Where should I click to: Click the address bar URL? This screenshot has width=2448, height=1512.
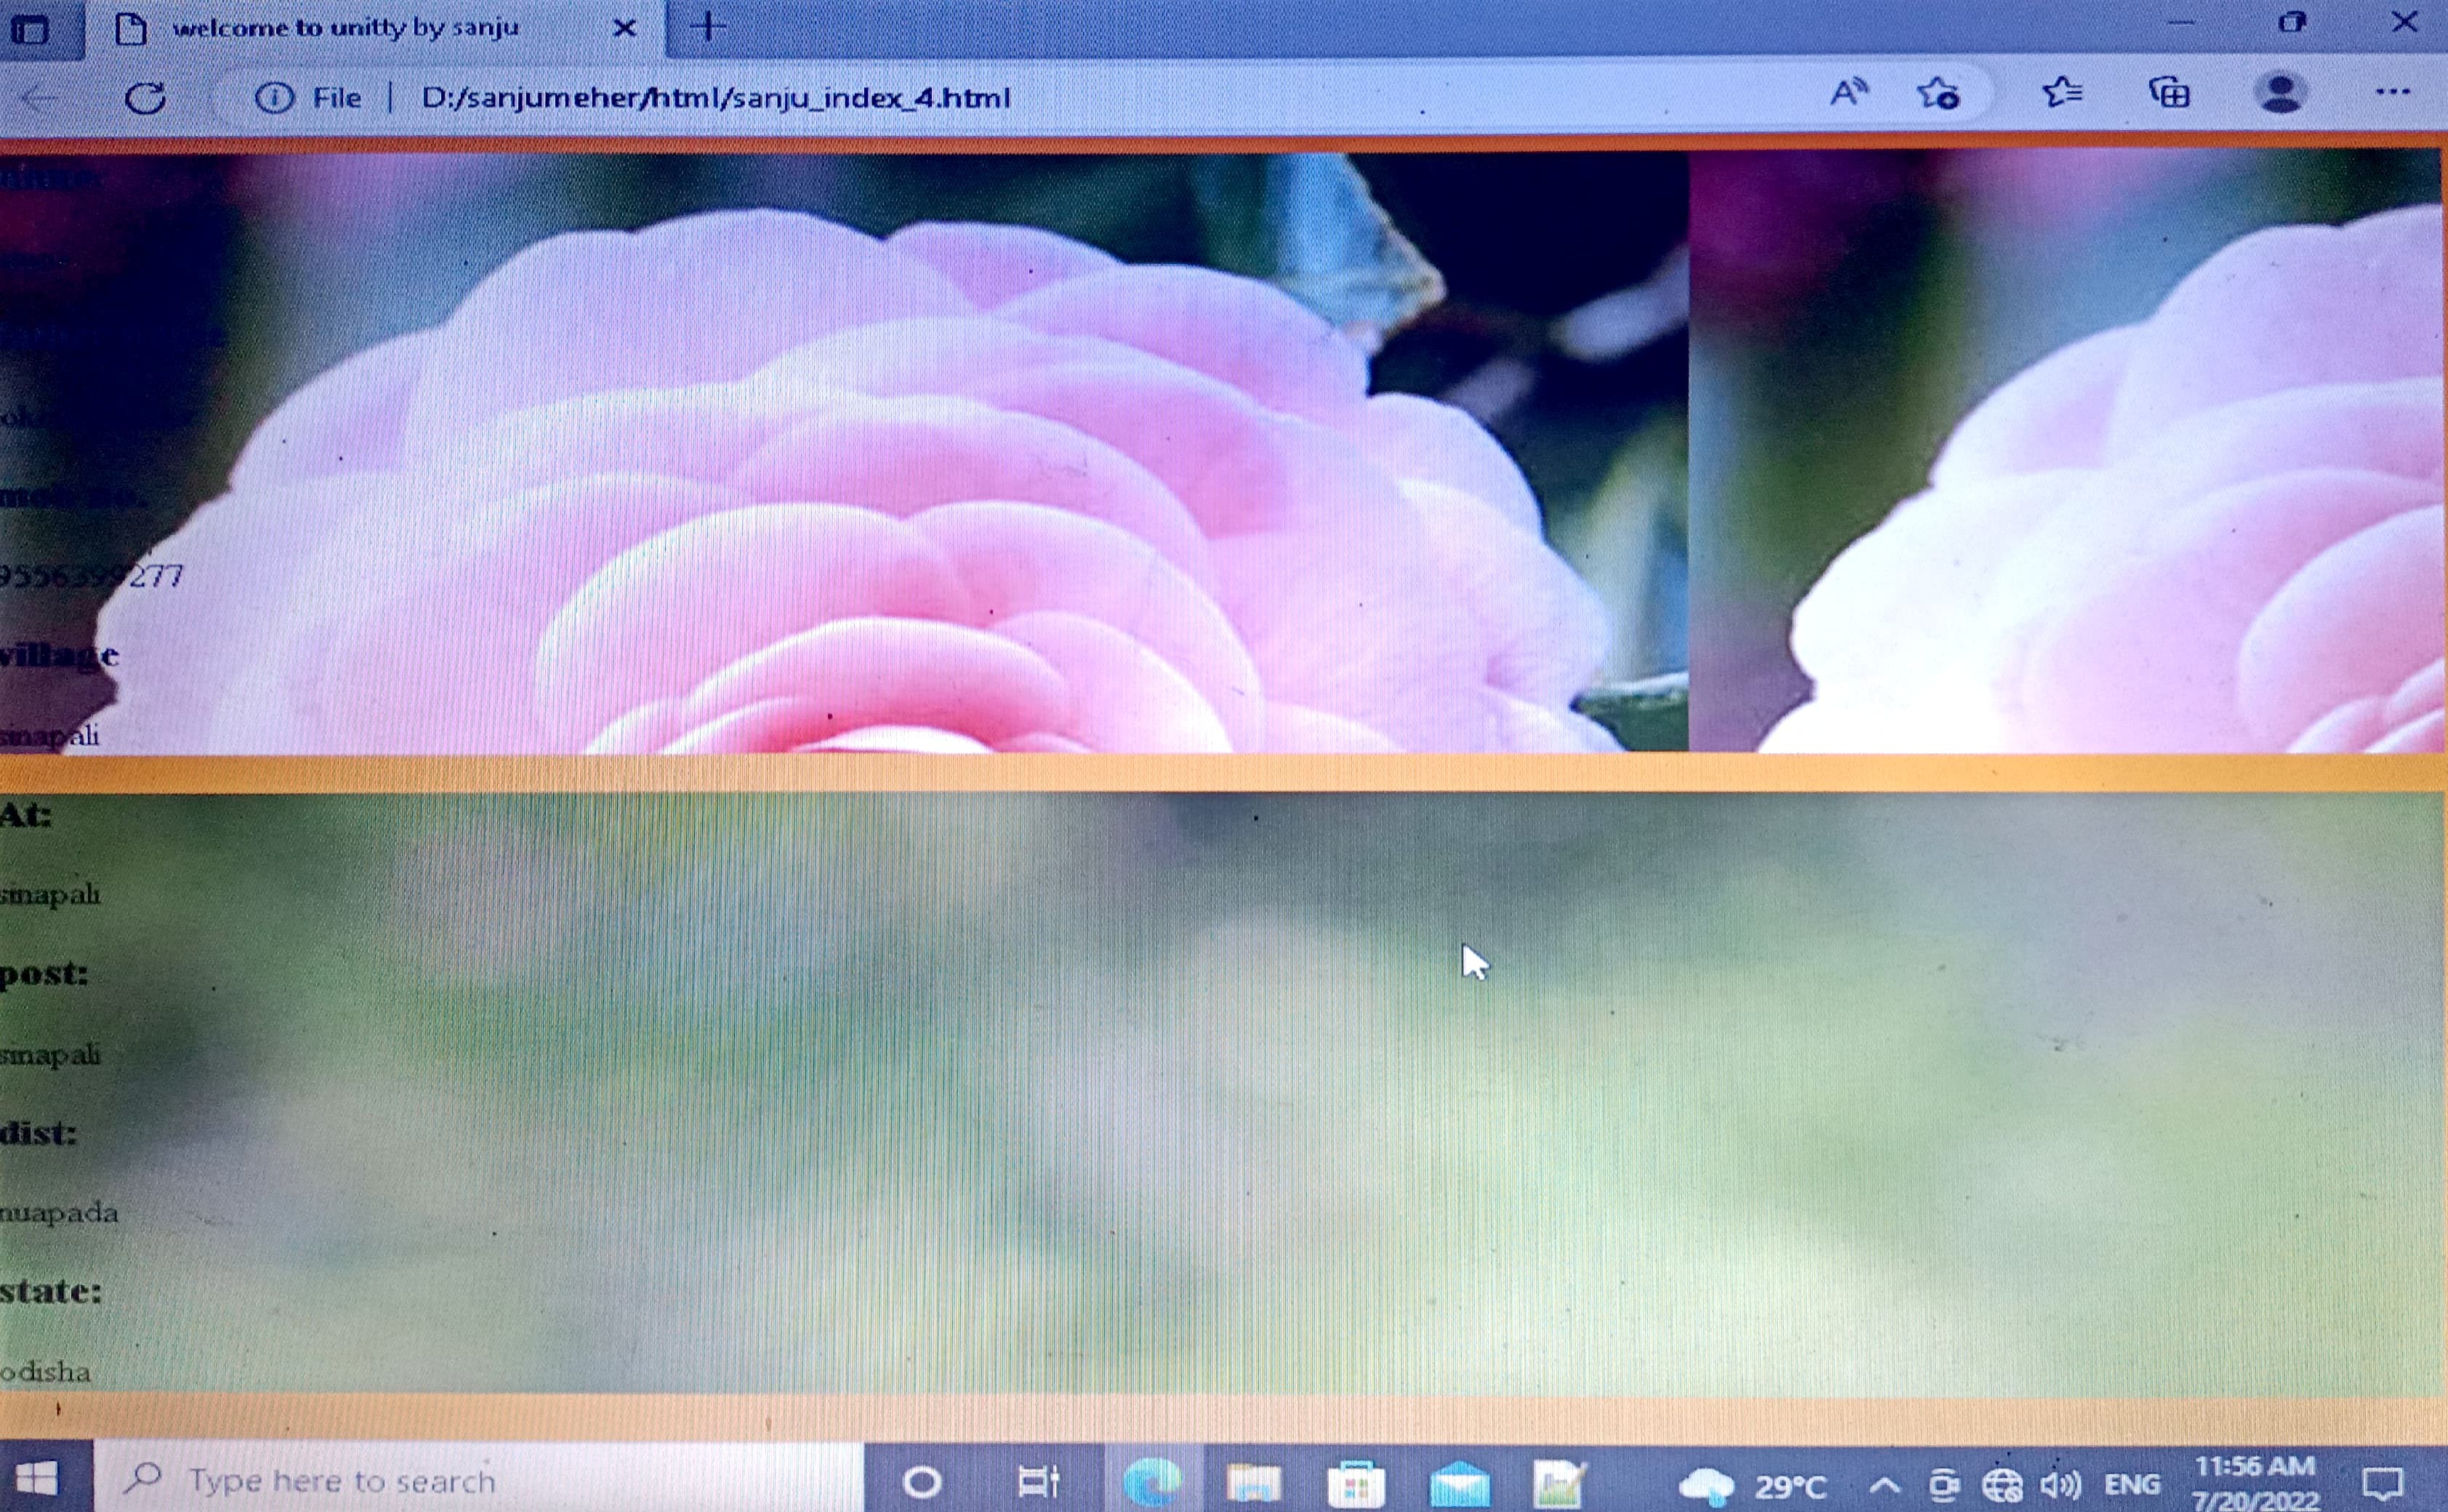(x=714, y=98)
